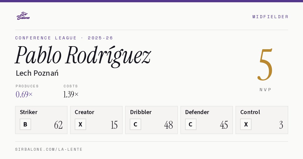Click the C grade badge in Defender

click(x=191, y=124)
